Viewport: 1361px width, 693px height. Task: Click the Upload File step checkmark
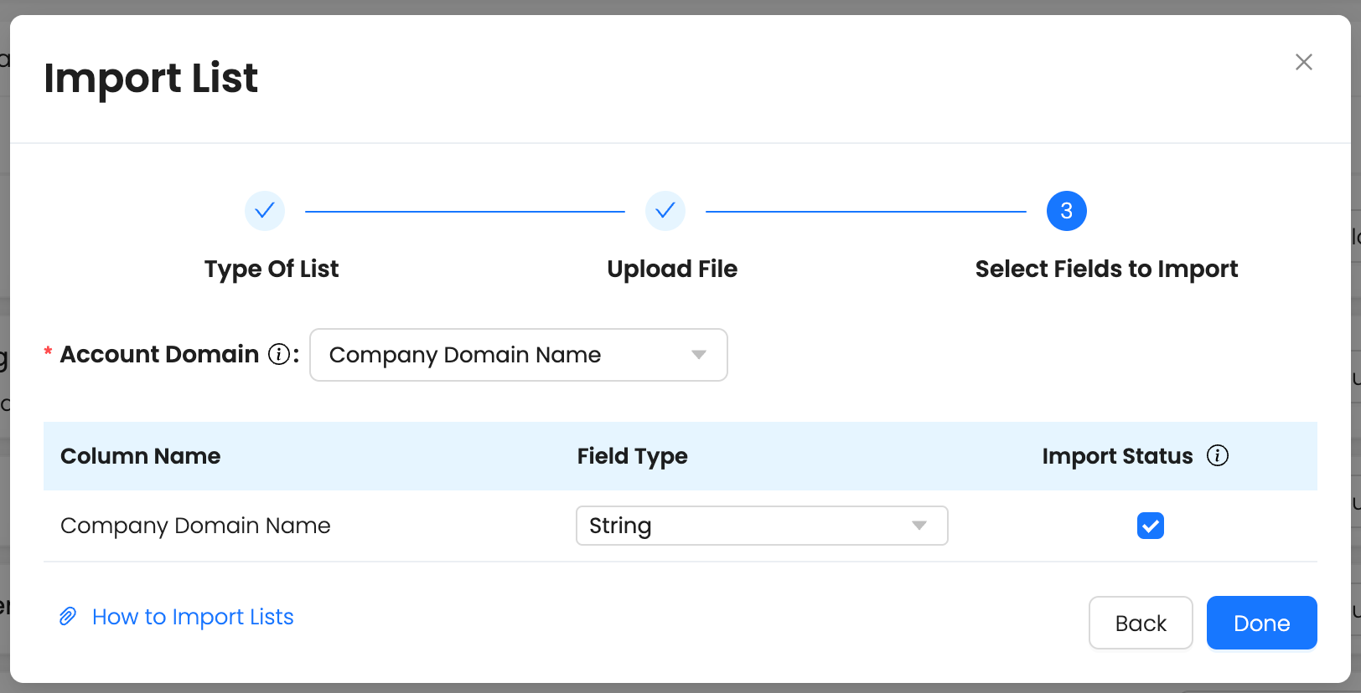tap(665, 211)
